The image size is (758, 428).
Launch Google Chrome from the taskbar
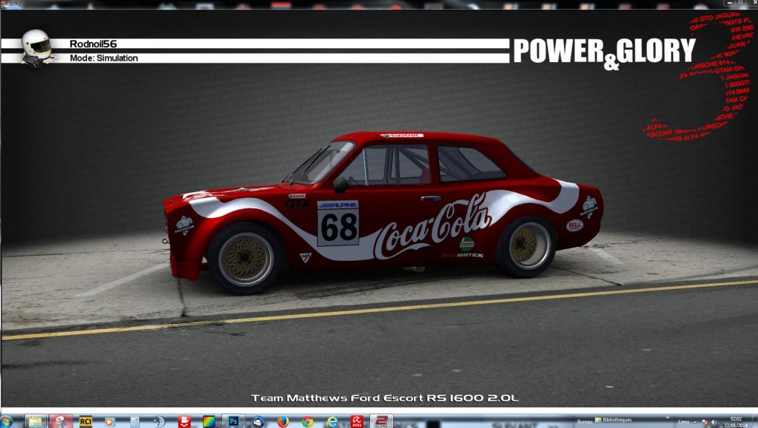(x=307, y=421)
